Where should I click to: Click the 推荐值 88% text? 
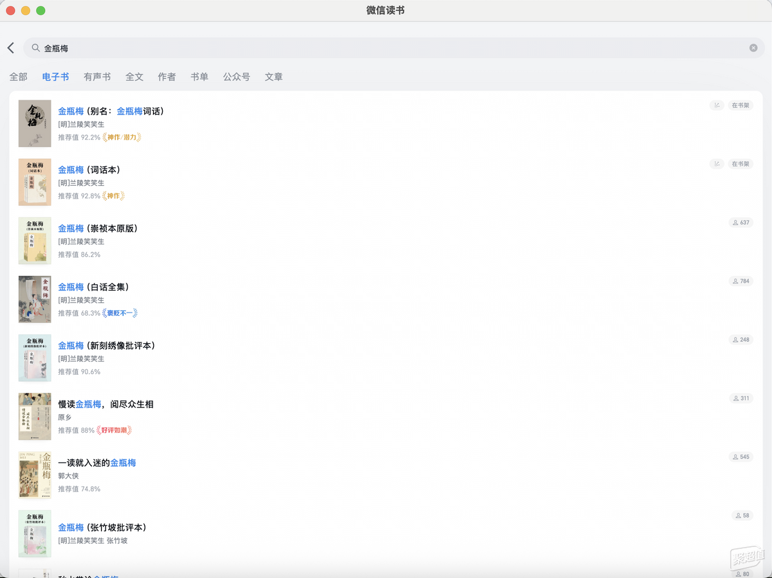coord(77,430)
